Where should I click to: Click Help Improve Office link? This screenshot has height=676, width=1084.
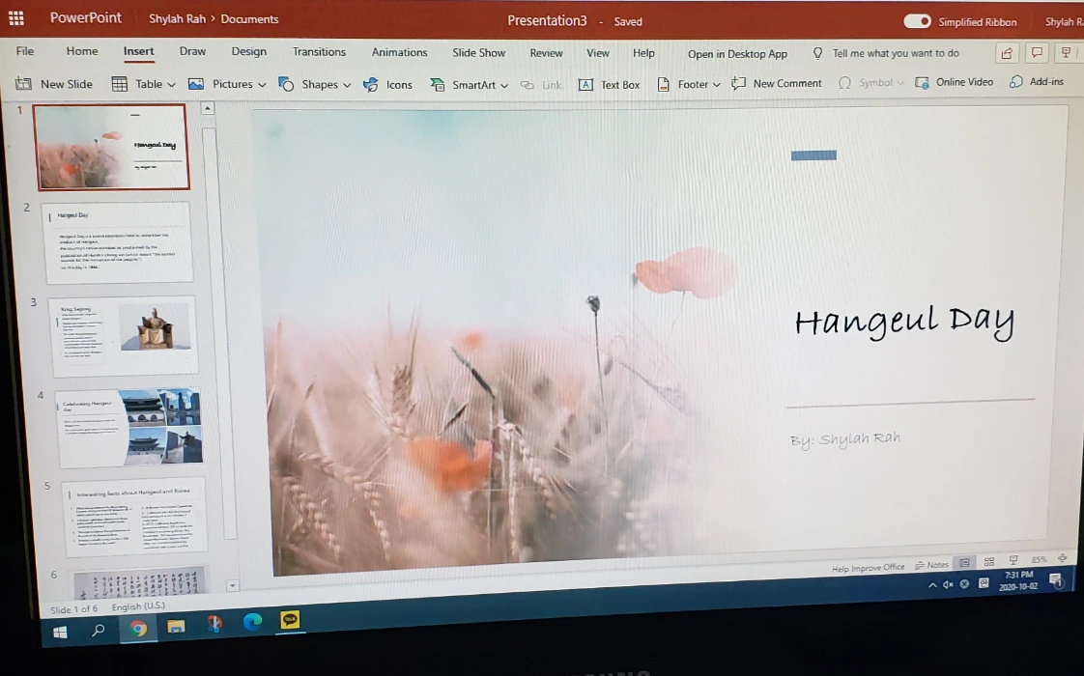tap(869, 568)
